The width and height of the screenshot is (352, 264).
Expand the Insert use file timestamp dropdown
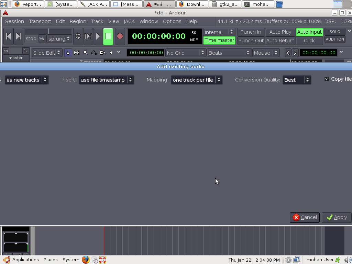click(x=106, y=80)
